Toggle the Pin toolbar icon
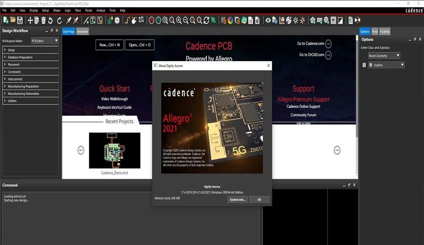Screen dimensions: 424x245 69,20
